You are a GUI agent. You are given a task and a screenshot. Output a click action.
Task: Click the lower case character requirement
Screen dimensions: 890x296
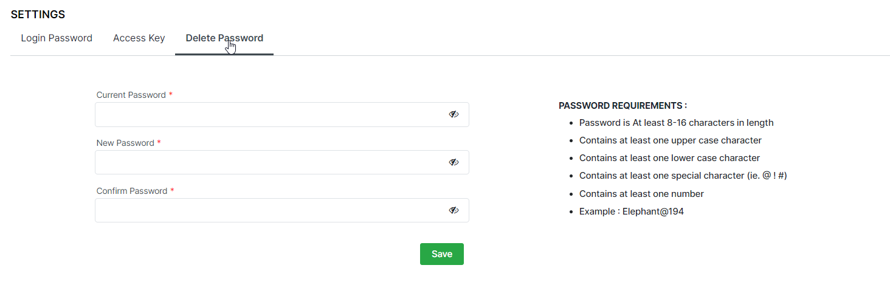[x=669, y=158]
